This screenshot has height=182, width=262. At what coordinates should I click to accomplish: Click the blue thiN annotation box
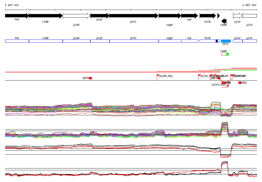[210, 41]
